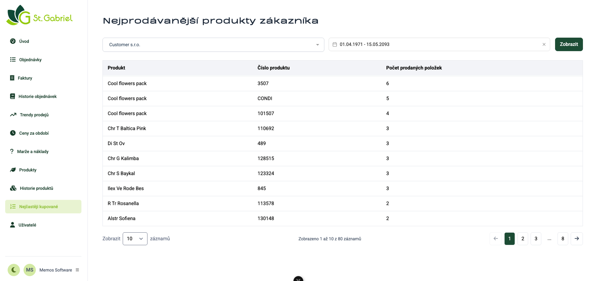This screenshot has width=597, height=281.
Task: Open Objednávky list icon in sidebar
Action: (13, 60)
